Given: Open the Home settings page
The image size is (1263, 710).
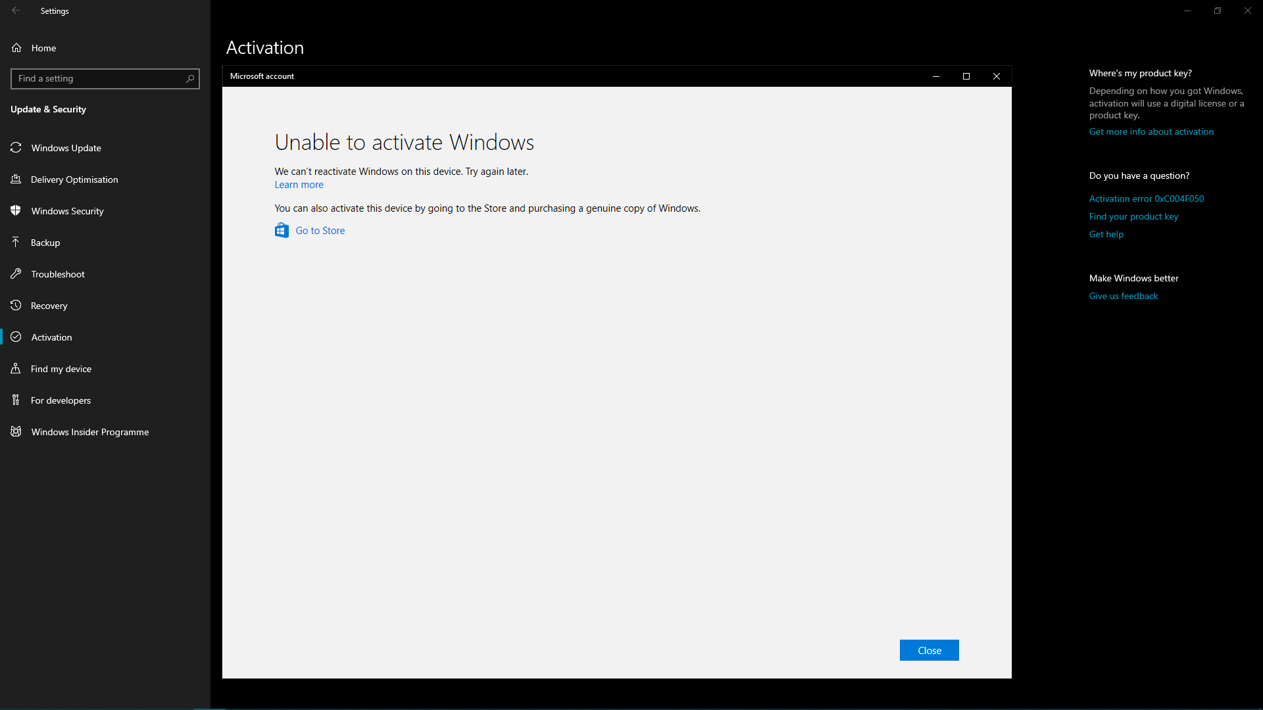Looking at the screenshot, I should coord(105,48).
